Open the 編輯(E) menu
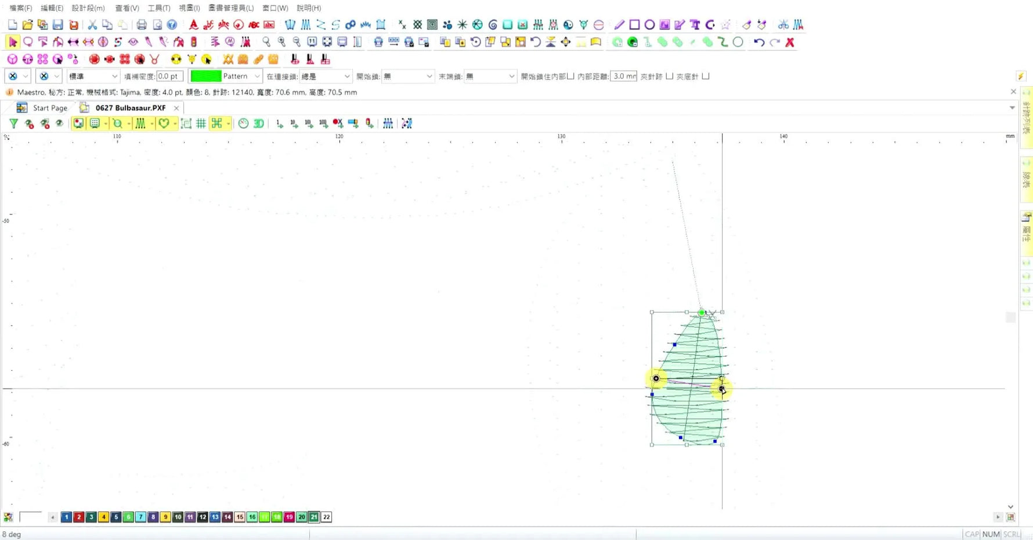The image size is (1033, 540). coord(52,8)
